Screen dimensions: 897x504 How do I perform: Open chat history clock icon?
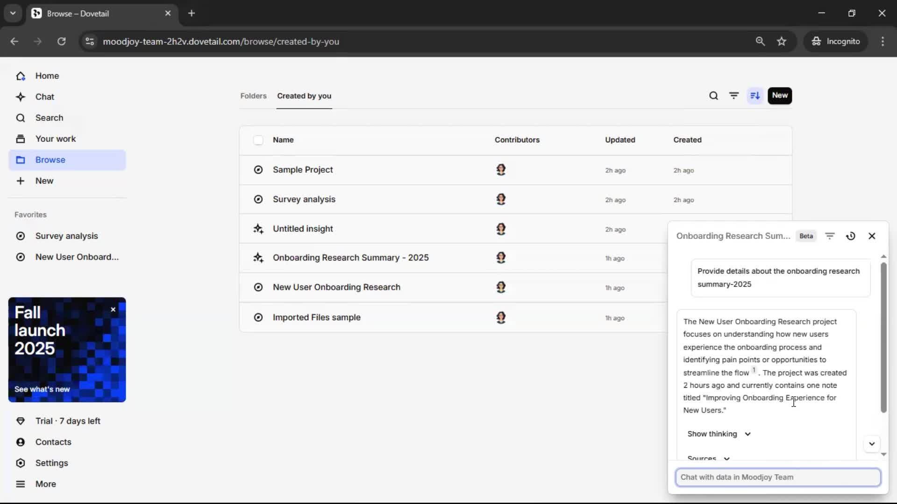coord(851,236)
